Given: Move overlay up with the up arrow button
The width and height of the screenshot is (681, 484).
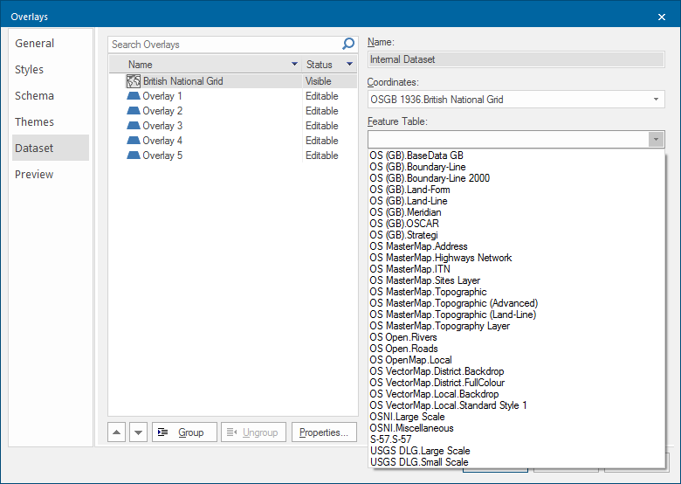Looking at the screenshot, I should click(118, 432).
